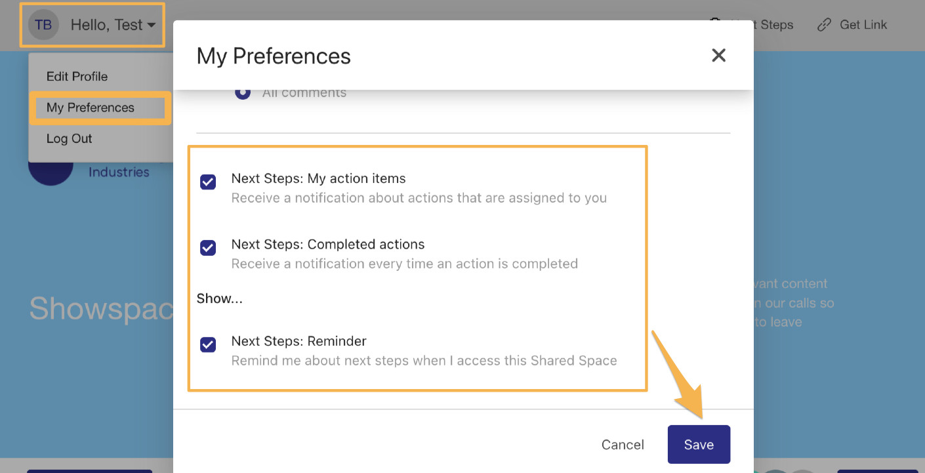Uncheck Next Steps: My action items

pyautogui.click(x=208, y=182)
